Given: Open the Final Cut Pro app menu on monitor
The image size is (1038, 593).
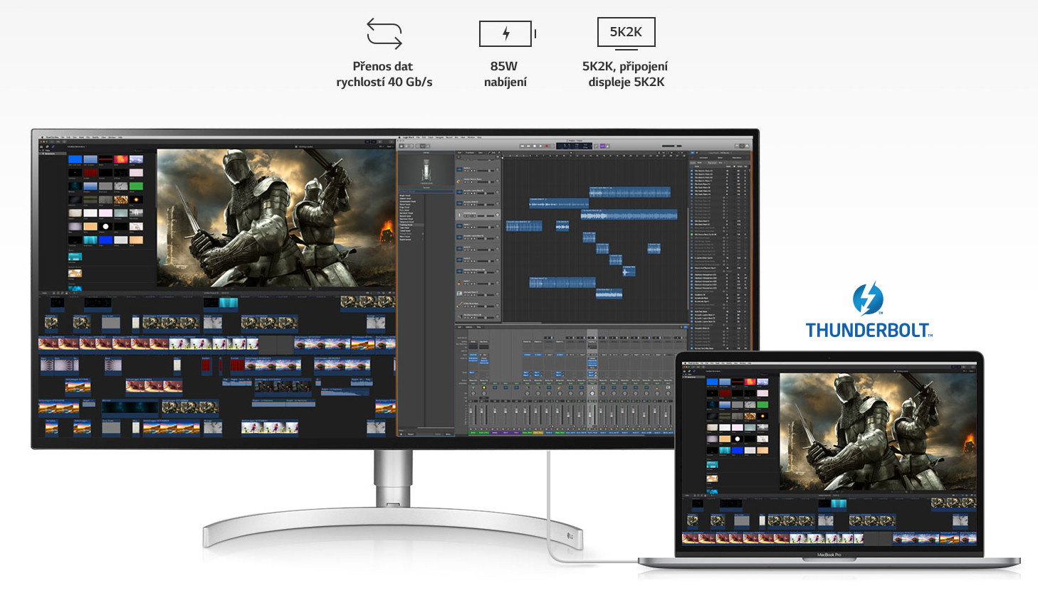Looking at the screenshot, I should pyautogui.click(x=51, y=137).
